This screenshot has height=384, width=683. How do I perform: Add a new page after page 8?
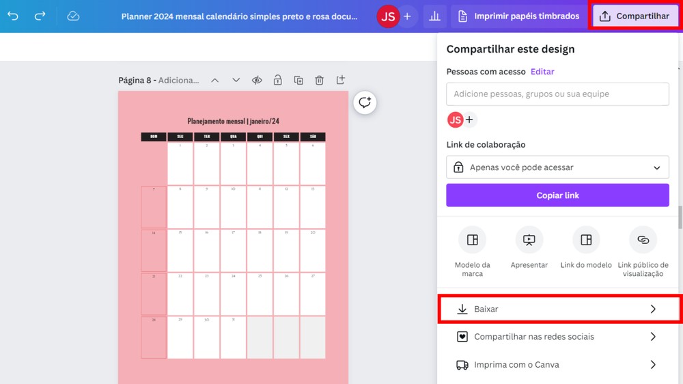click(x=341, y=80)
